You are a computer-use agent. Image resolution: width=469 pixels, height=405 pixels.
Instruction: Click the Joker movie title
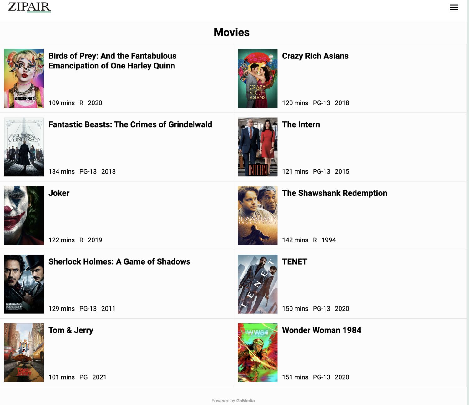[x=59, y=193]
